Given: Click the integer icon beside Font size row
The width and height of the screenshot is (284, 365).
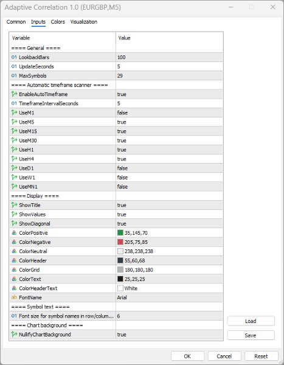Looking at the screenshot, I should [x=14, y=316].
